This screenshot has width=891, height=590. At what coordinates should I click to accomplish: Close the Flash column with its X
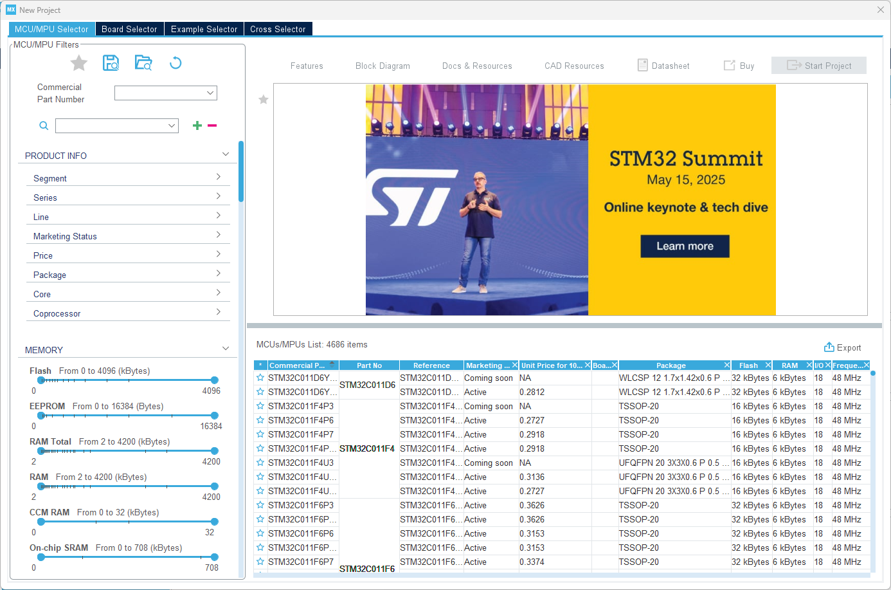point(768,365)
